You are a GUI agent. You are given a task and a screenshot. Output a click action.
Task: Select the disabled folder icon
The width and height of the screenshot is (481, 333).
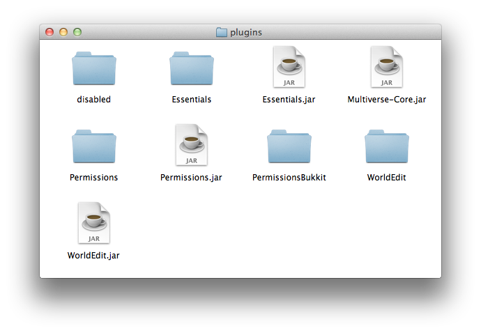(x=94, y=68)
